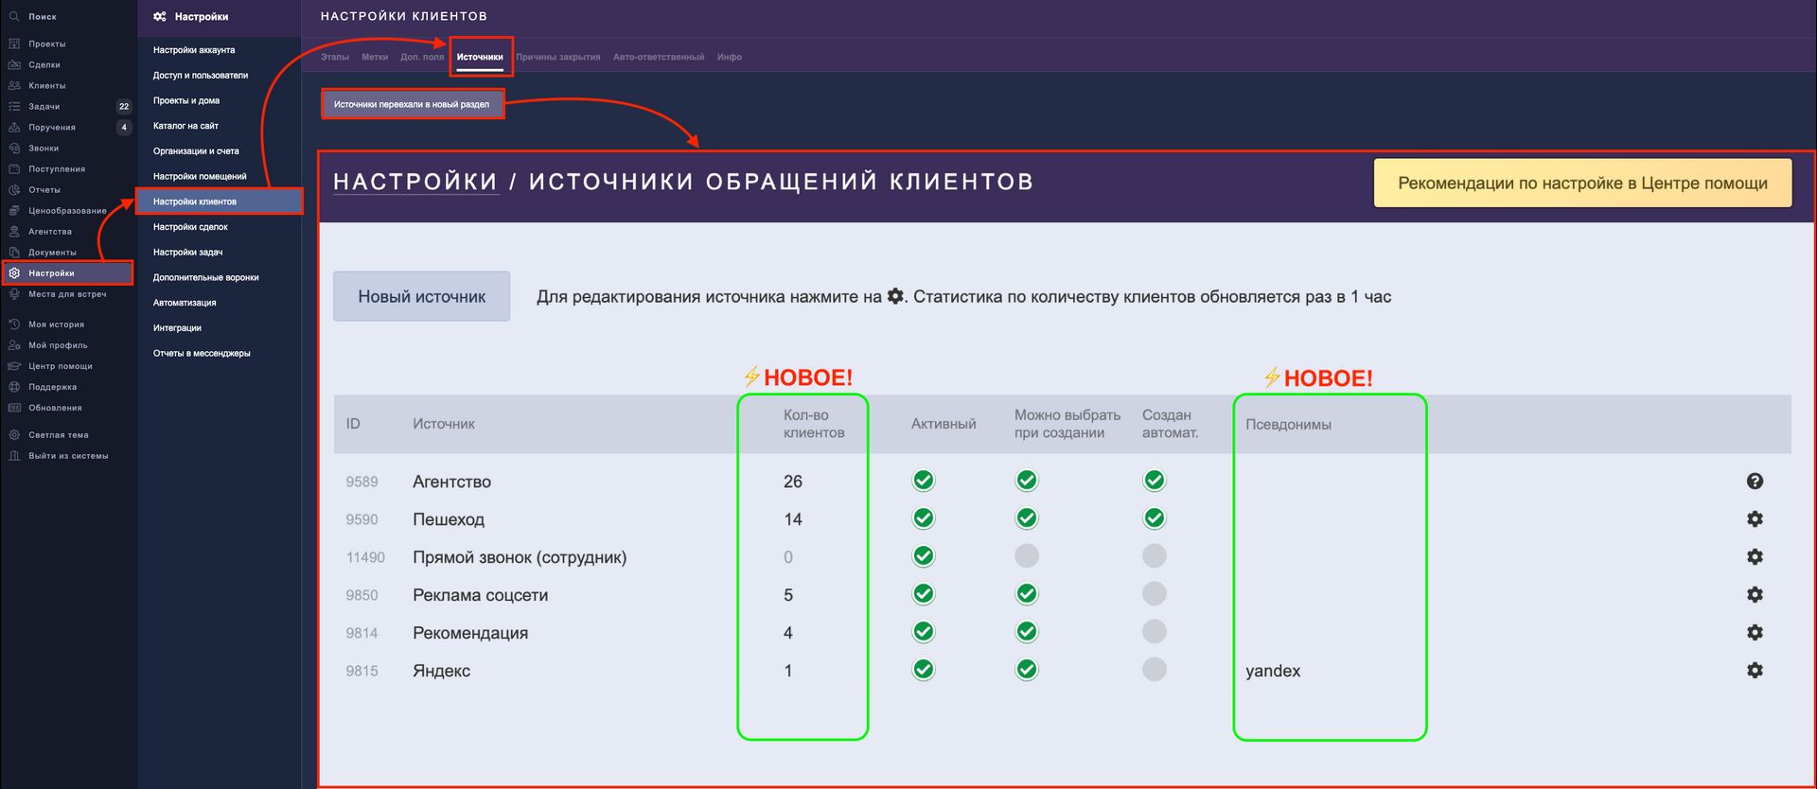Open the Доп. поля tab
The width and height of the screenshot is (1817, 789).
click(x=422, y=57)
